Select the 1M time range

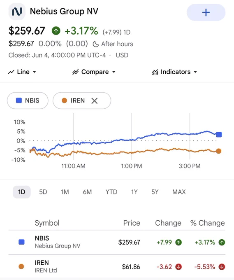pos(65,192)
